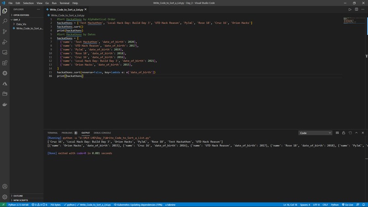This screenshot has height=207, width=368.
Task: Switch to the Terminal panel tab
Action: pyautogui.click(x=53, y=133)
